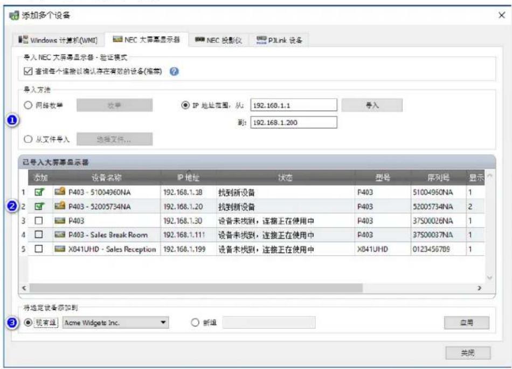Uncheck the add checkbox for 192.168.1.20

[39, 206]
